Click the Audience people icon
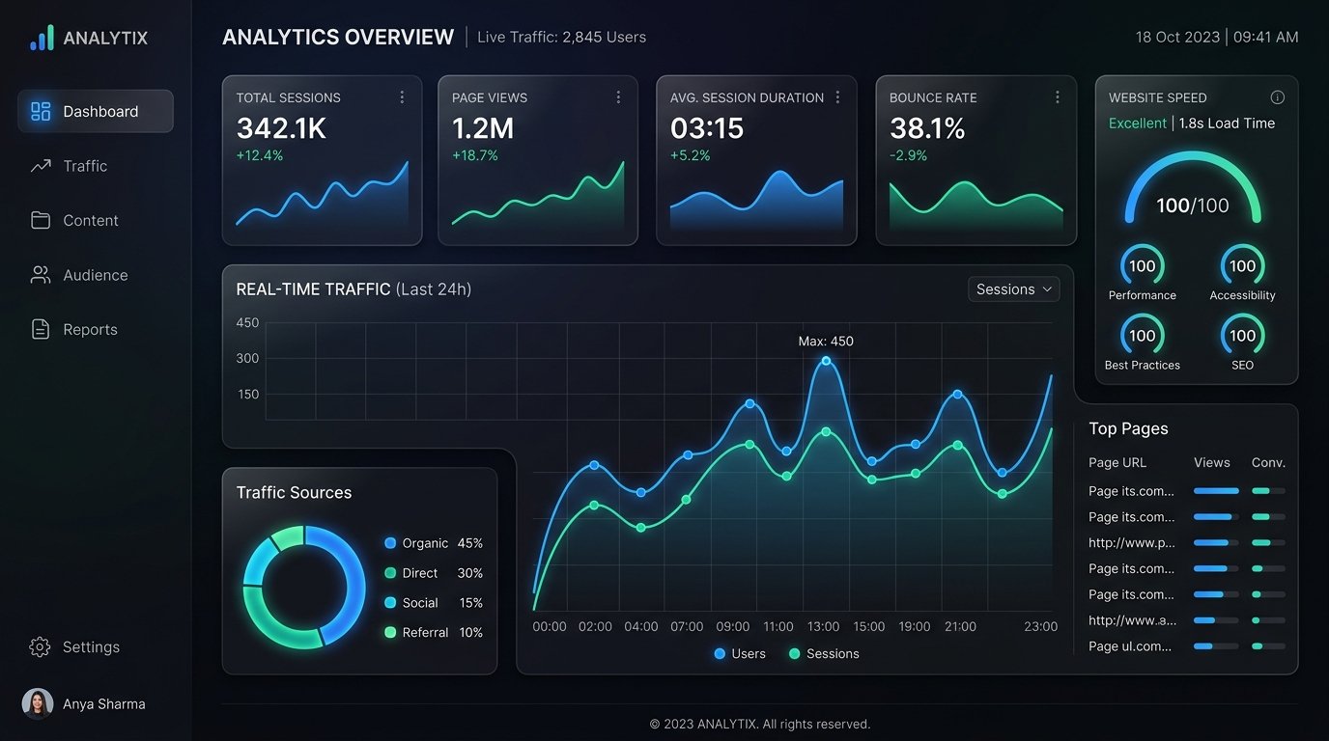 [41, 275]
